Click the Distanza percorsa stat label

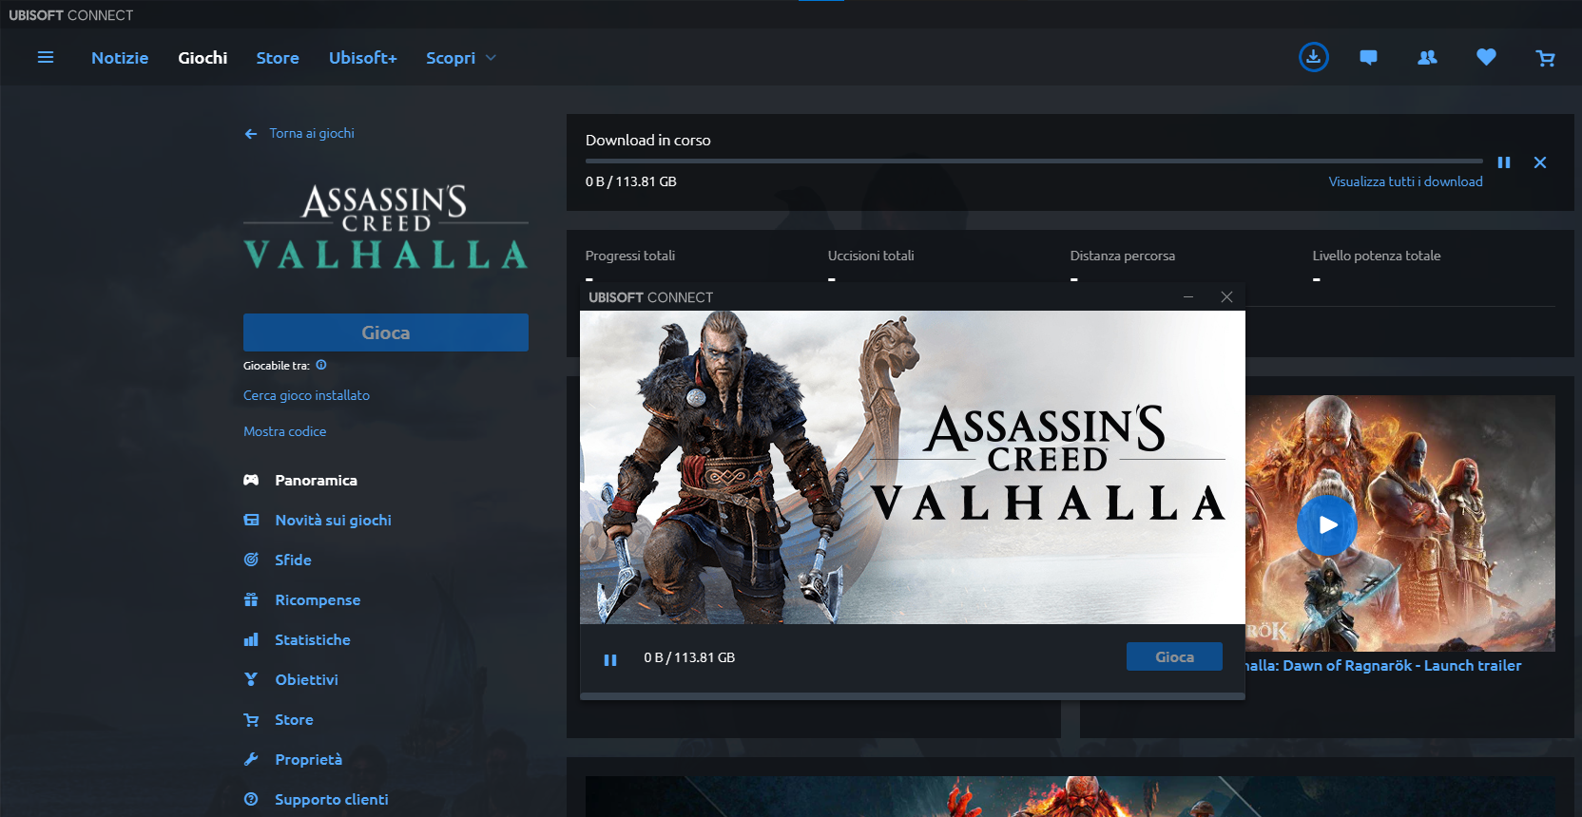(1123, 256)
